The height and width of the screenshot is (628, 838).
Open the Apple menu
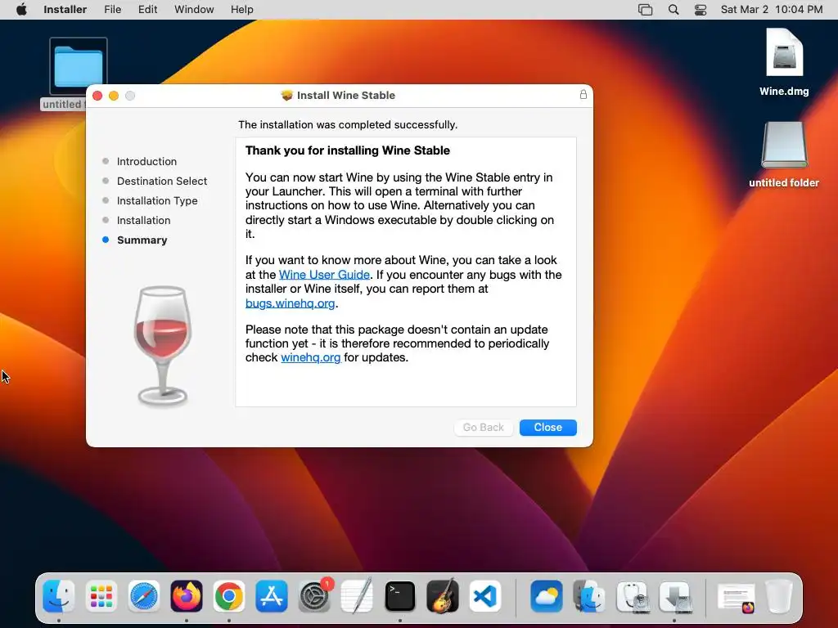click(x=21, y=9)
